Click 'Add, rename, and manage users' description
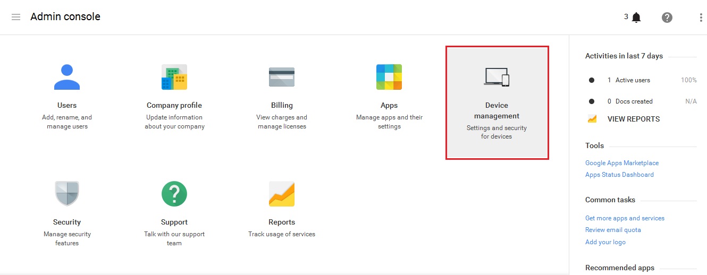Screen dimensions: 707x275 point(67,122)
